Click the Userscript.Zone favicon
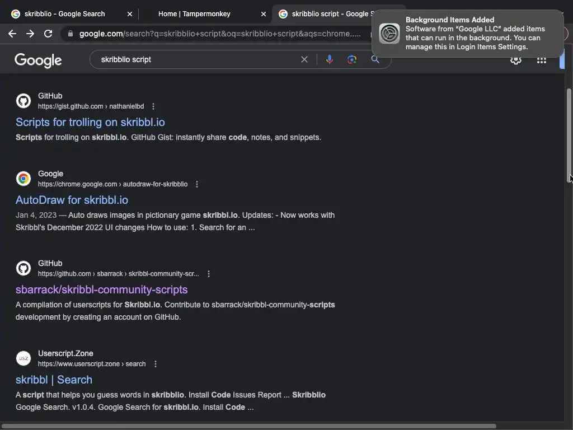The height and width of the screenshot is (430, 573). [x=24, y=358]
